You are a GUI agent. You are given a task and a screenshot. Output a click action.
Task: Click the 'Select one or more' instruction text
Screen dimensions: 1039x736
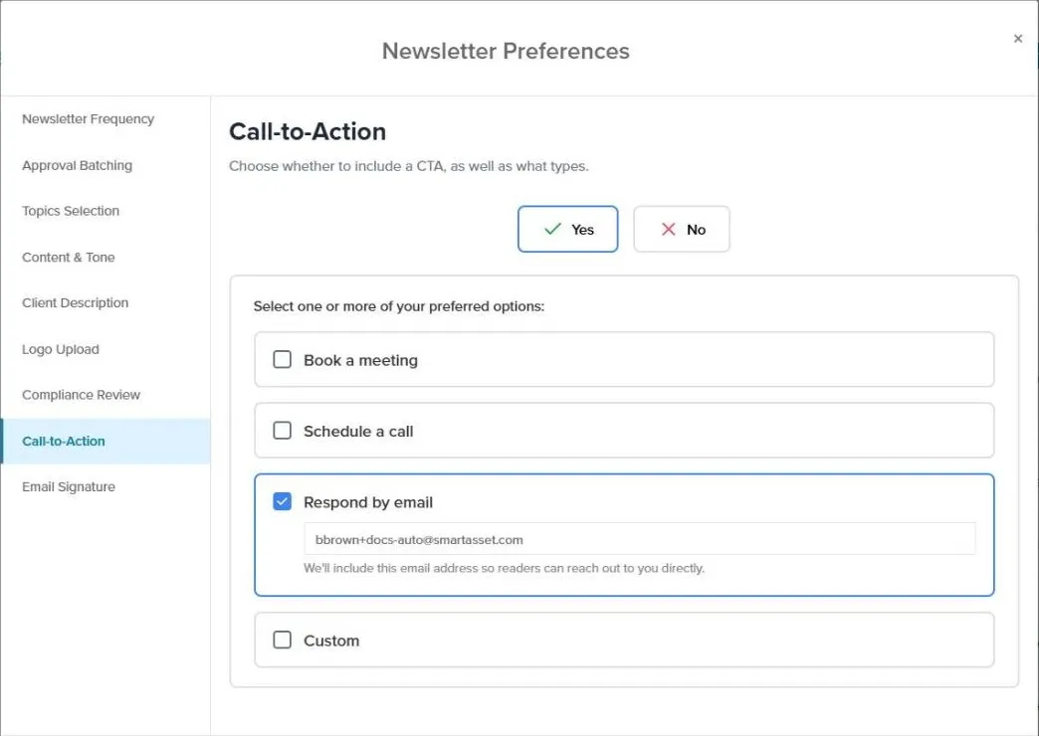[399, 306]
